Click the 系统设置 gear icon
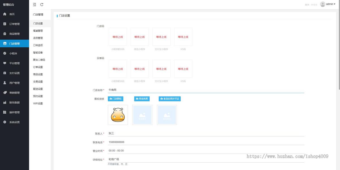The image size is (340, 170). point(5,122)
